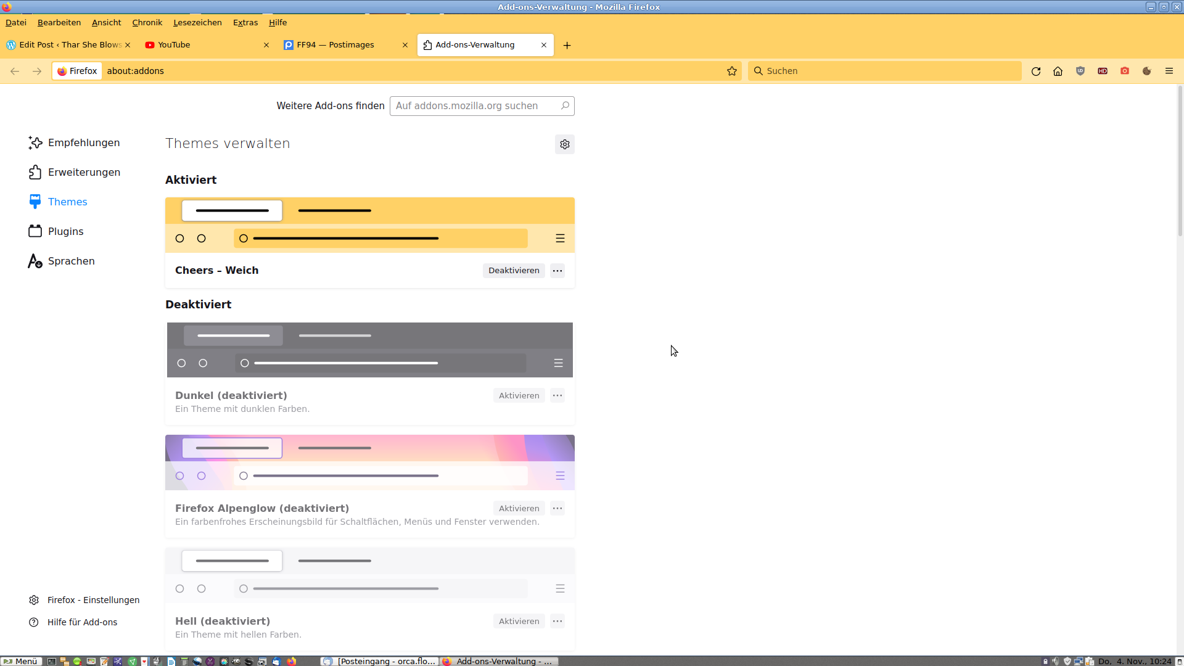Viewport: 1184px width, 666px height.
Task: Activate the Dunkel theme
Action: coord(519,396)
